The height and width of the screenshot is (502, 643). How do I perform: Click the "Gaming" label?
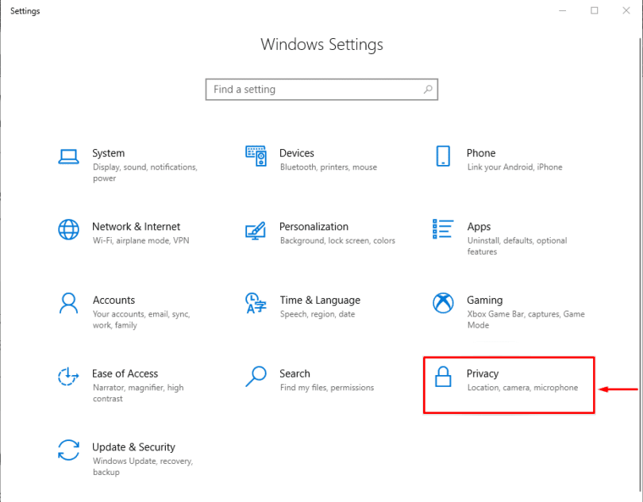(485, 301)
